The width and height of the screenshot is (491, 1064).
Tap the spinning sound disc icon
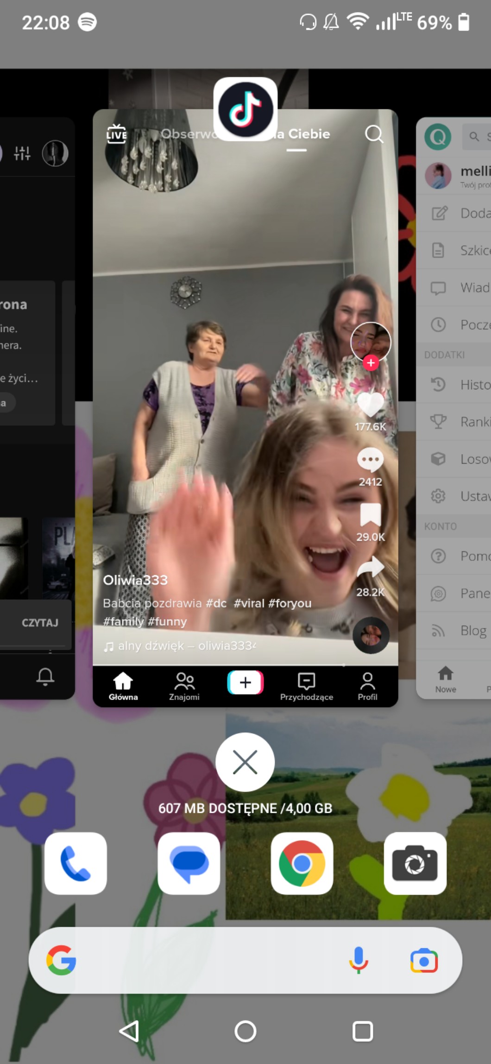point(371,635)
